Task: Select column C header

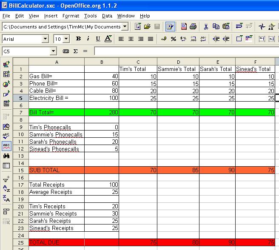Action: (x=138, y=62)
